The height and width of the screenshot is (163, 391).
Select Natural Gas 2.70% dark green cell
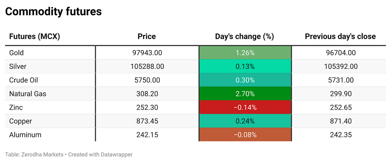245,94
